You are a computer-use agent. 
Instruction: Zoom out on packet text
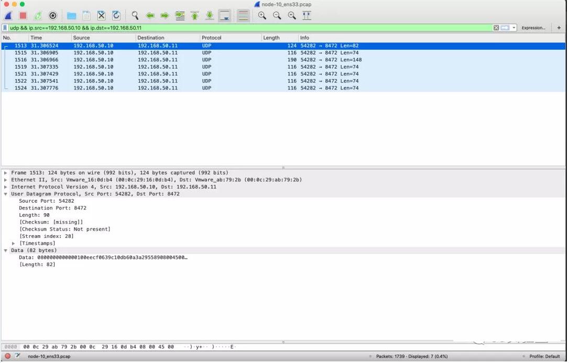[277, 16]
